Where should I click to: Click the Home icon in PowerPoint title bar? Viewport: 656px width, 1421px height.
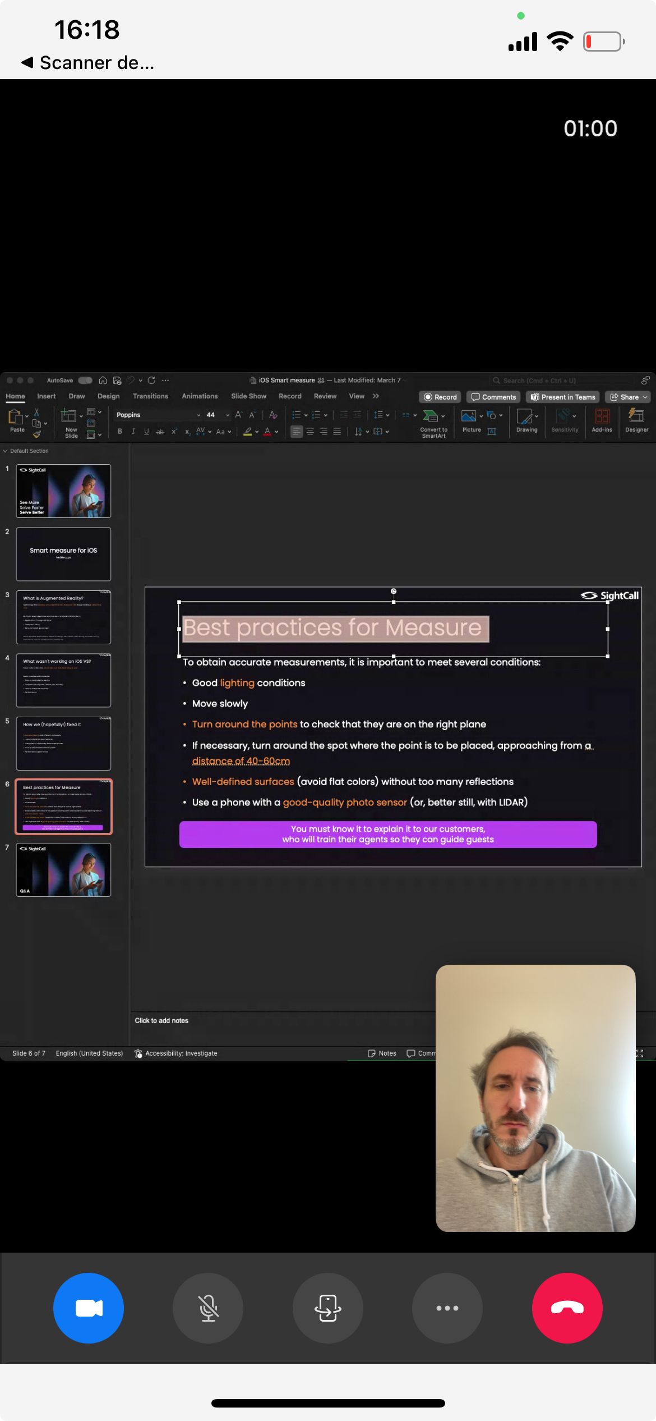[103, 380]
